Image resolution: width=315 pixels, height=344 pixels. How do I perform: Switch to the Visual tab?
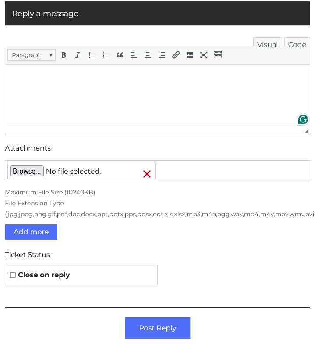pos(267,44)
